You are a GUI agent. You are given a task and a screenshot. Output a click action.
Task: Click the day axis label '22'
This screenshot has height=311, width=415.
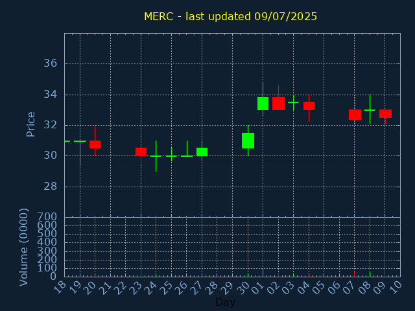[x=121, y=288]
